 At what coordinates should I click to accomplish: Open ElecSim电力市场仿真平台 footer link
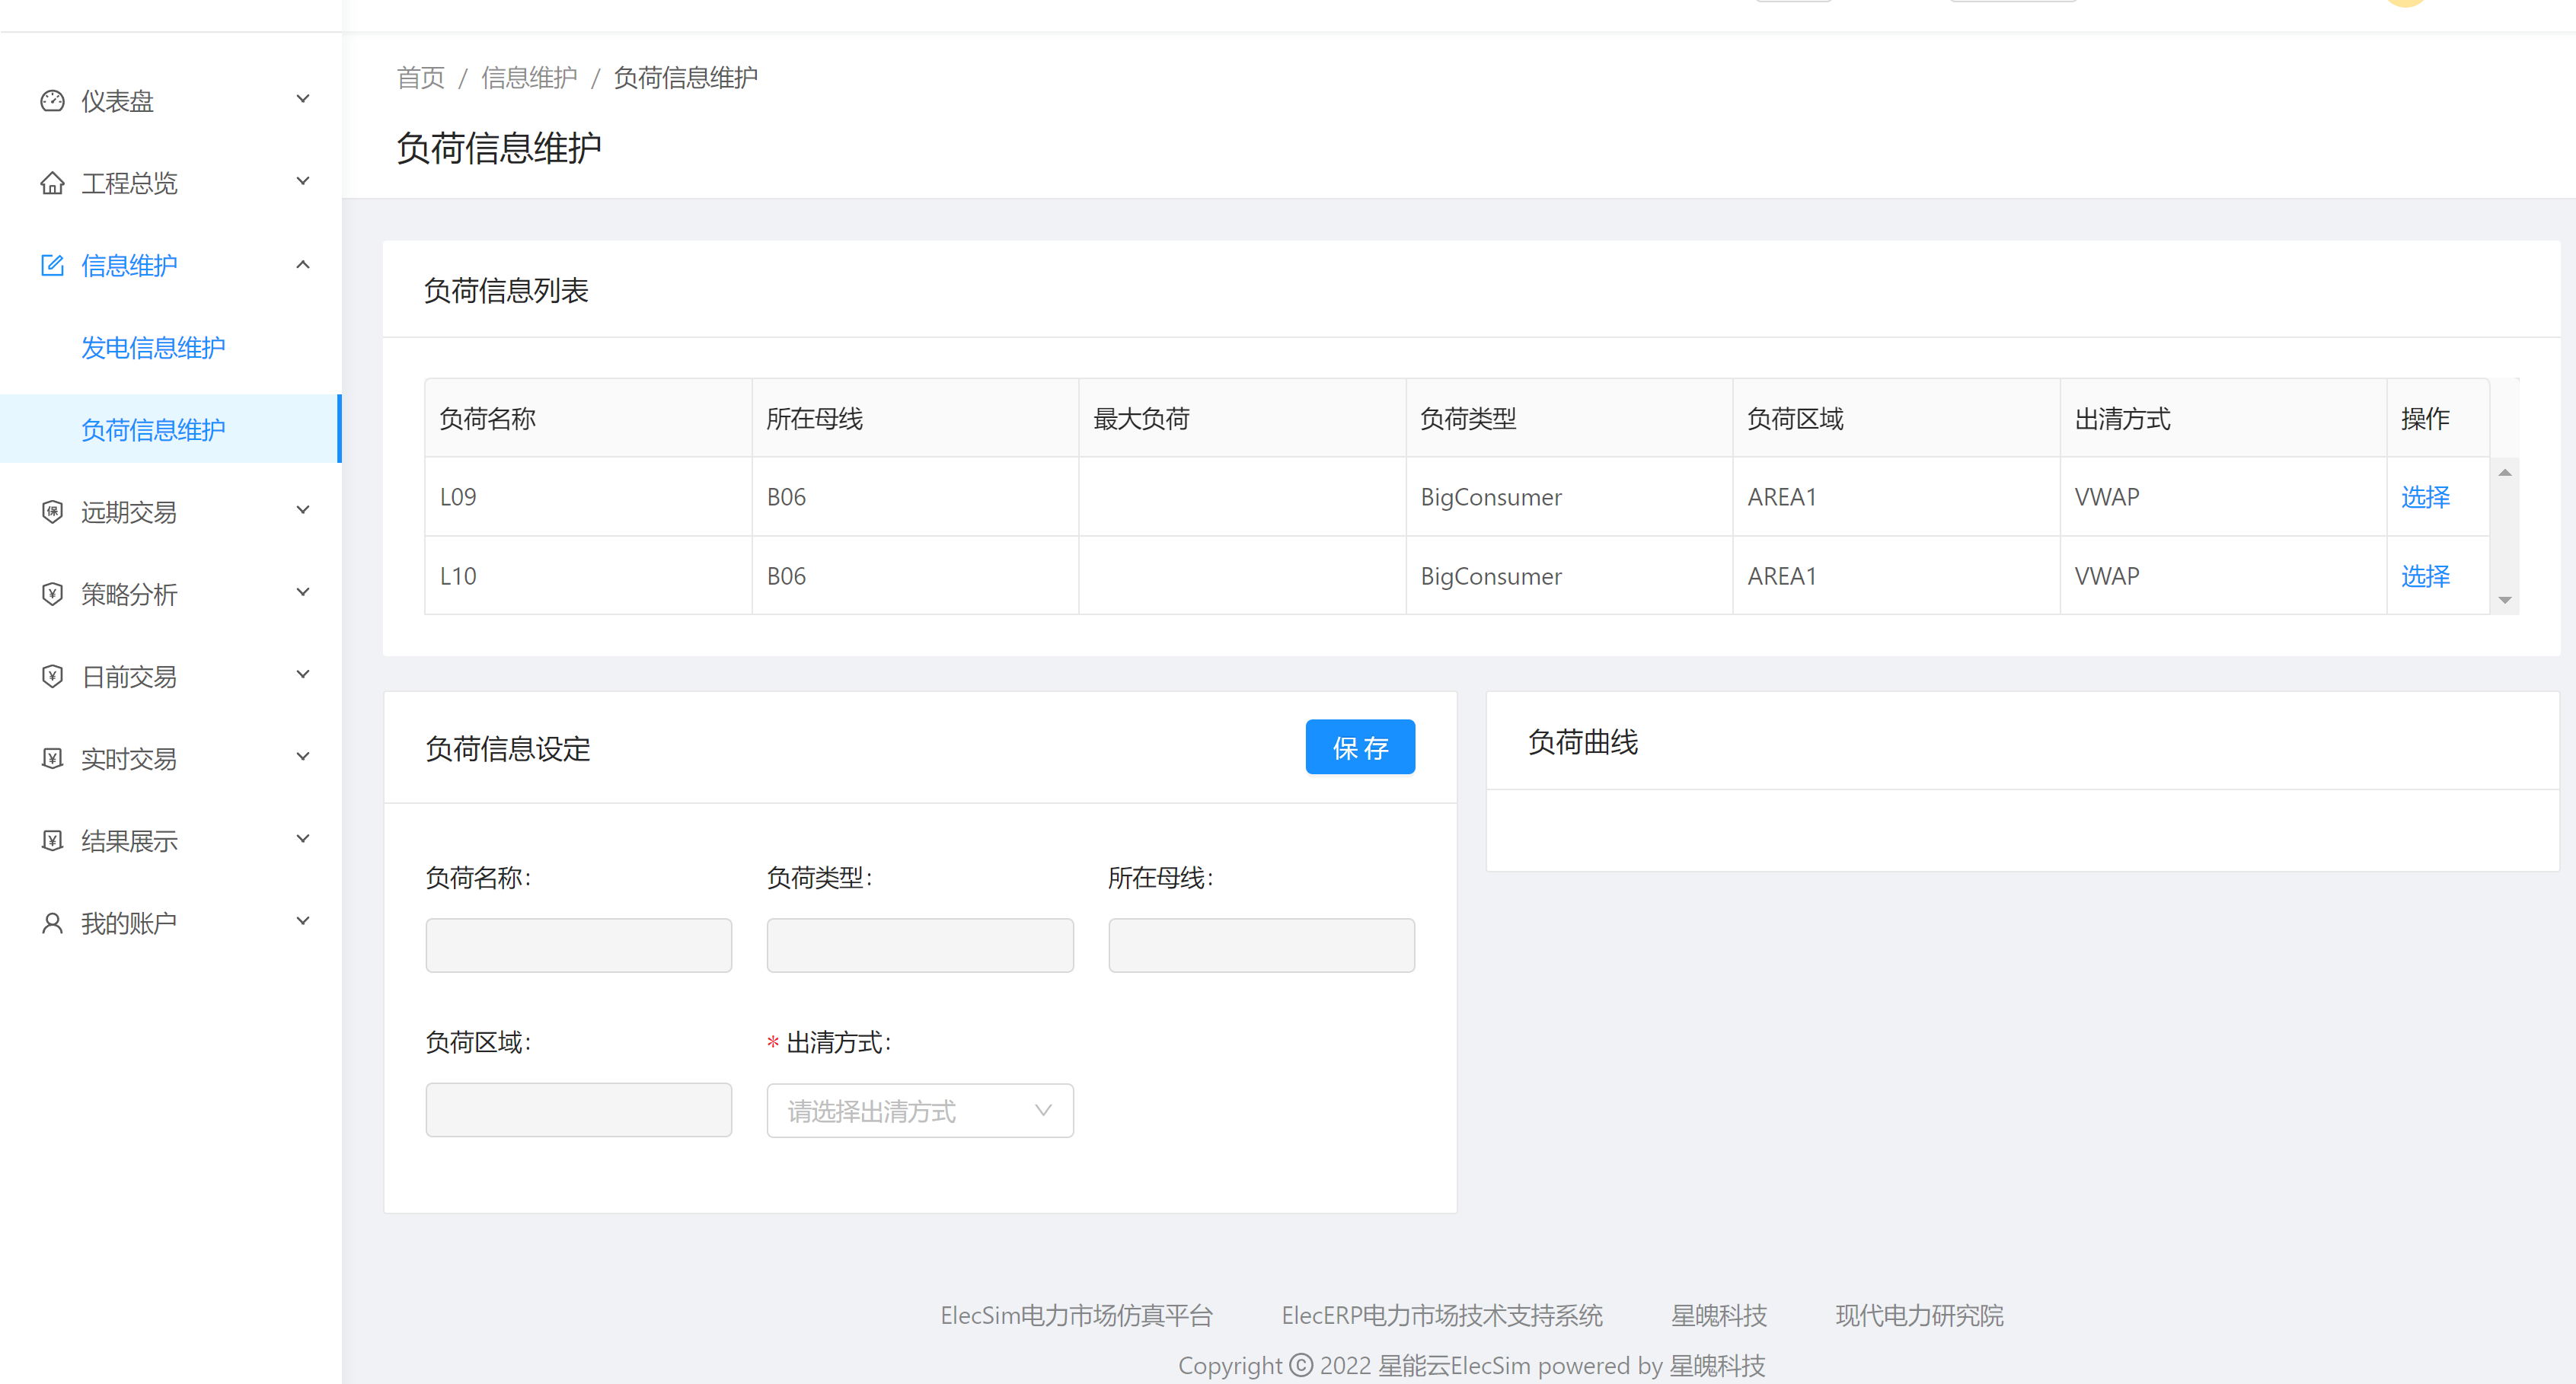pyautogui.click(x=1076, y=1315)
